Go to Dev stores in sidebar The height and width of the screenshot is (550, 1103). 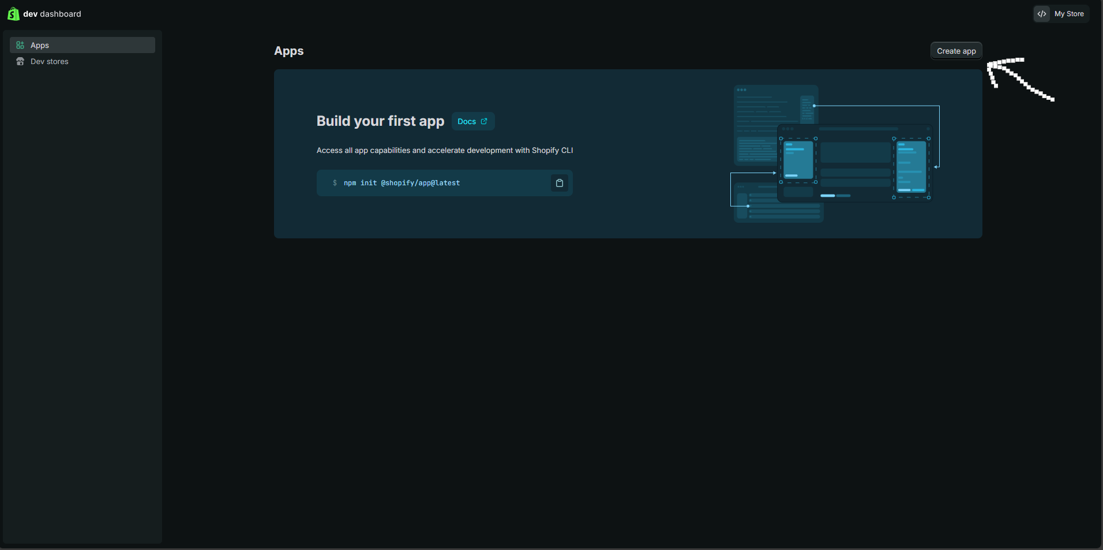(50, 61)
